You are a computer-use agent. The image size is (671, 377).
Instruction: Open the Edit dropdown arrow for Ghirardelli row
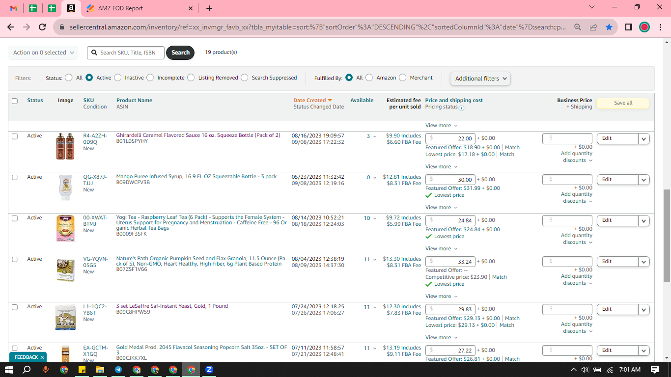[x=644, y=139]
